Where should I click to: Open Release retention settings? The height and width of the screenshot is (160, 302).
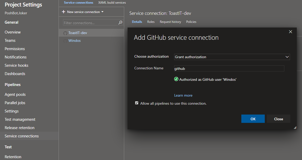click(x=20, y=128)
